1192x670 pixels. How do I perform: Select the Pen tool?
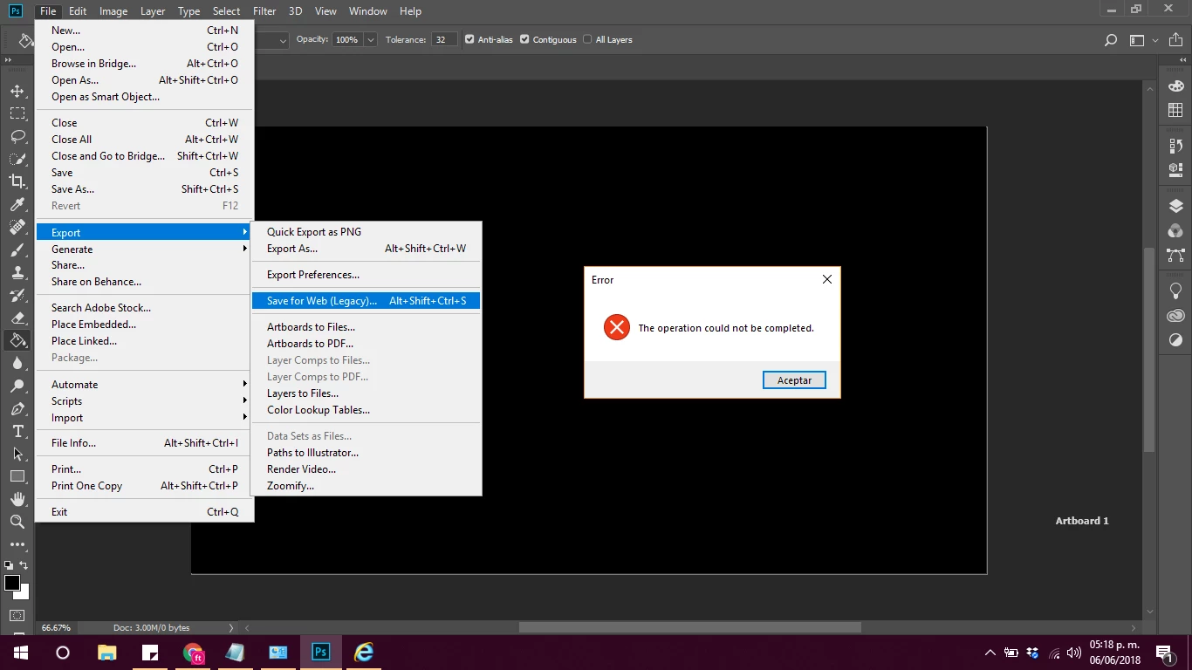point(17,408)
